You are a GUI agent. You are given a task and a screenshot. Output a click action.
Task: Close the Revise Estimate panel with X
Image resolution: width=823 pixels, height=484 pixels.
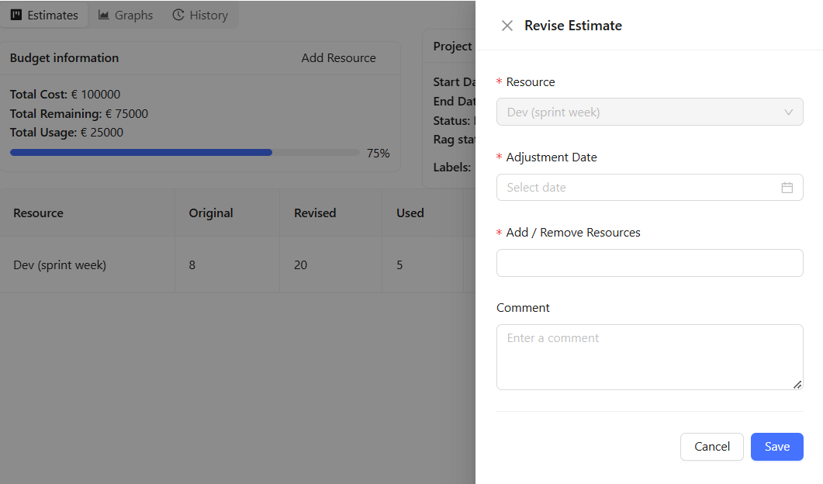(507, 26)
